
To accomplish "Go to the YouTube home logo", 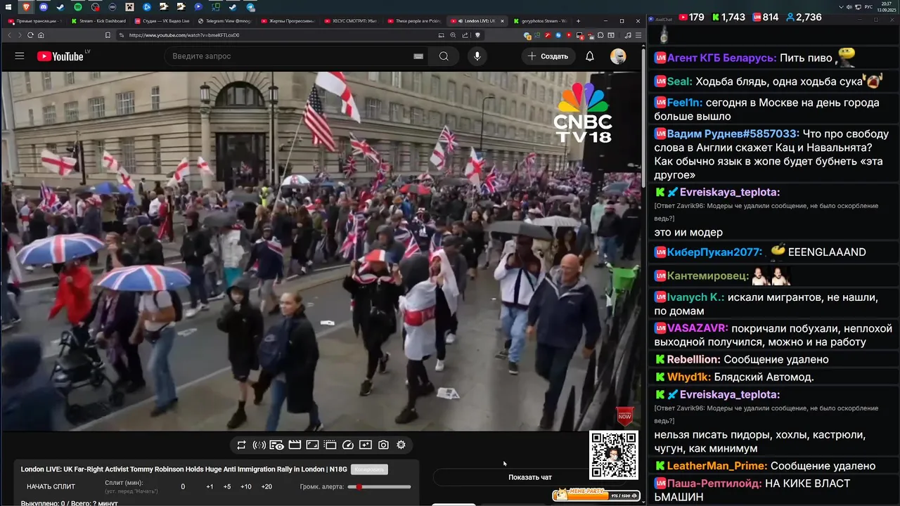I will click(x=60, y=56).
